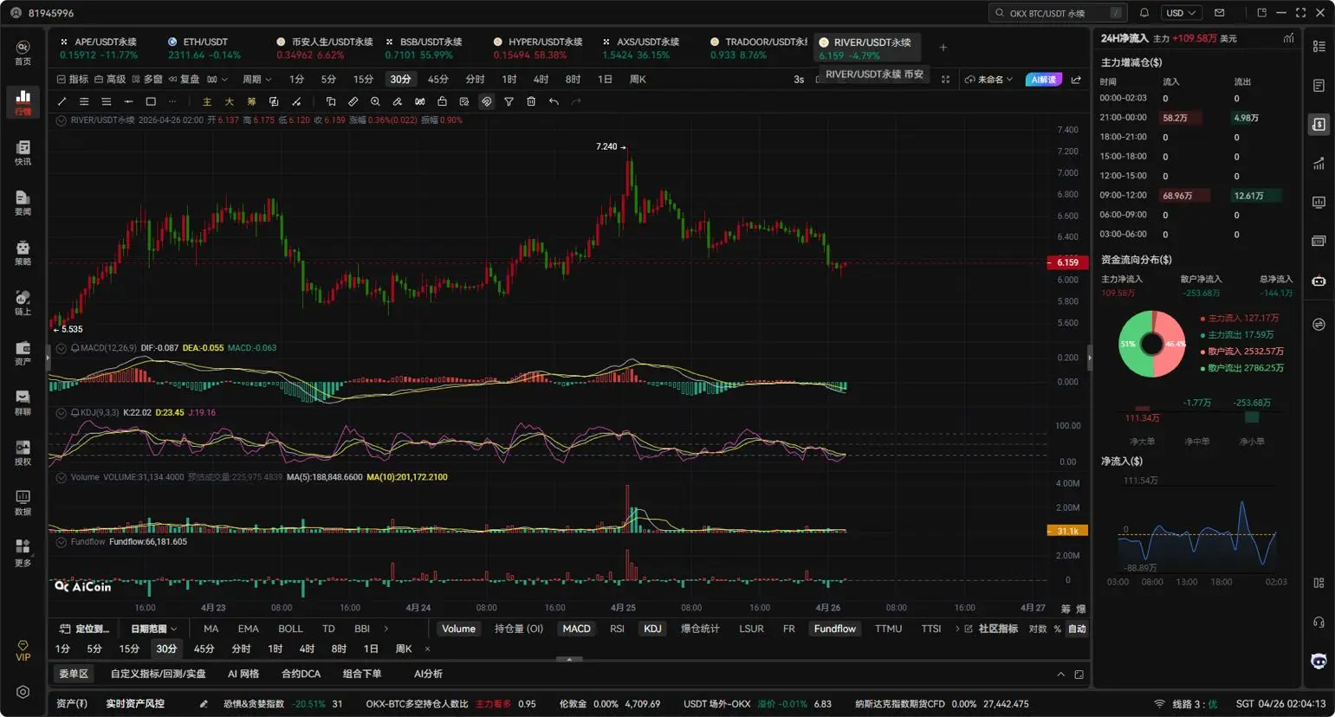The image size is (1335, 717).
Task: Click the AI解读 button
Action: pyautogui.click(x=1043, y=80)
